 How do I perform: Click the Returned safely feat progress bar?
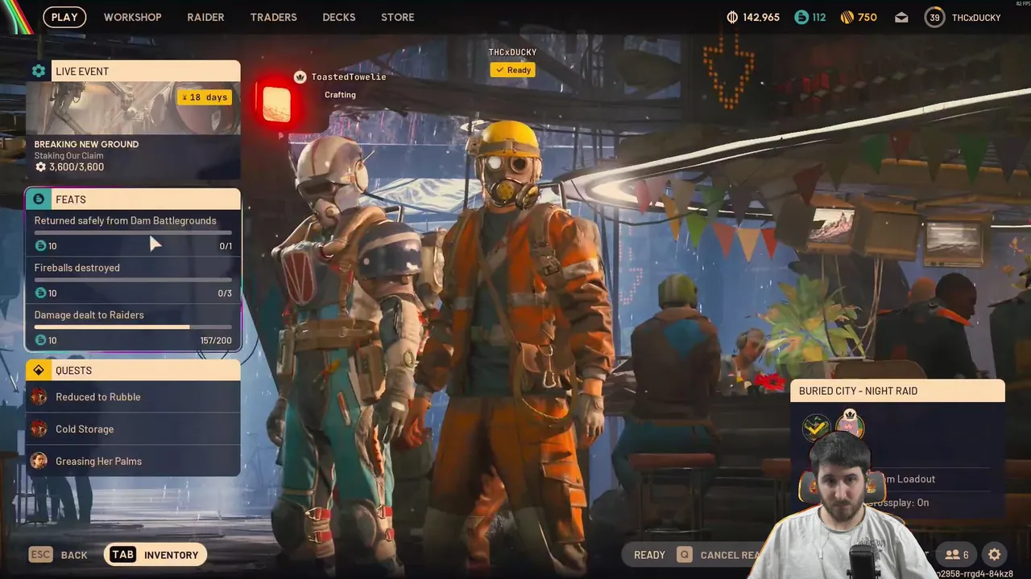(133, 232)
